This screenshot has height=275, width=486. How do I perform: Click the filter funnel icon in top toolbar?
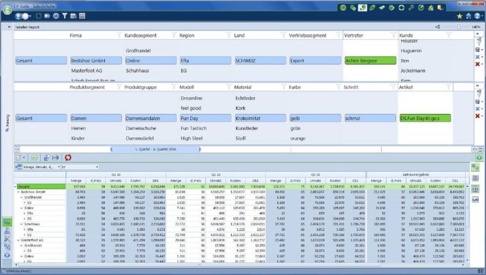click(65, 16)
